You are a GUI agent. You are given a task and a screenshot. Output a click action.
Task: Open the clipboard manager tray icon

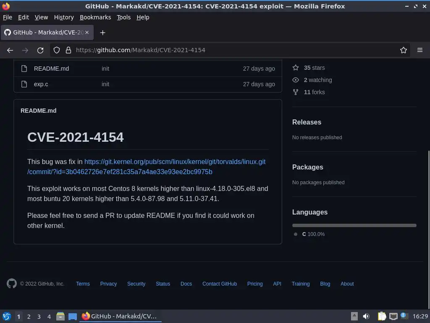tap(382, 316)
